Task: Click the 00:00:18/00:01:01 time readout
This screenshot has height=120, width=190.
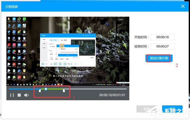Action: click(x=112, y=95)
